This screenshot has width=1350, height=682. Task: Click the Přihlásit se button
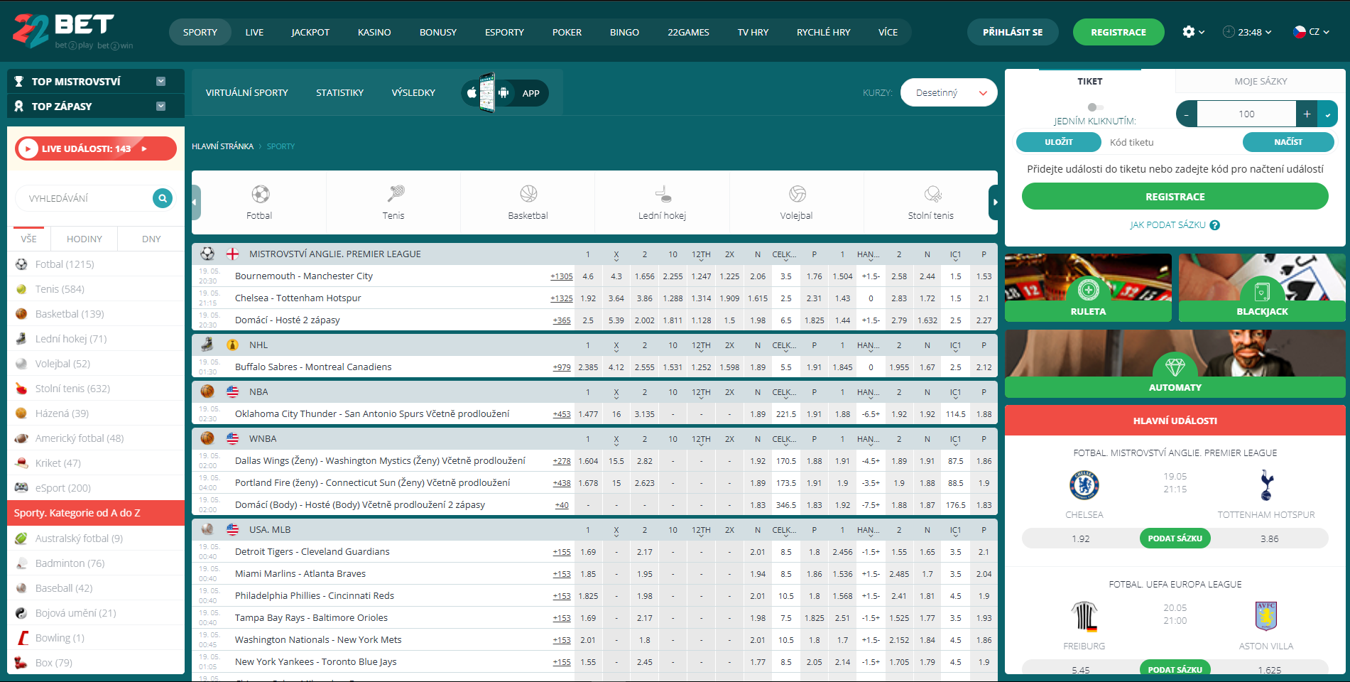coord(1013,32)
